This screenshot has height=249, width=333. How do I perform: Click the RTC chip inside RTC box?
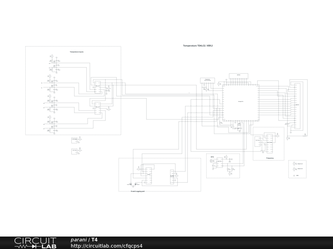coord(220,162)
